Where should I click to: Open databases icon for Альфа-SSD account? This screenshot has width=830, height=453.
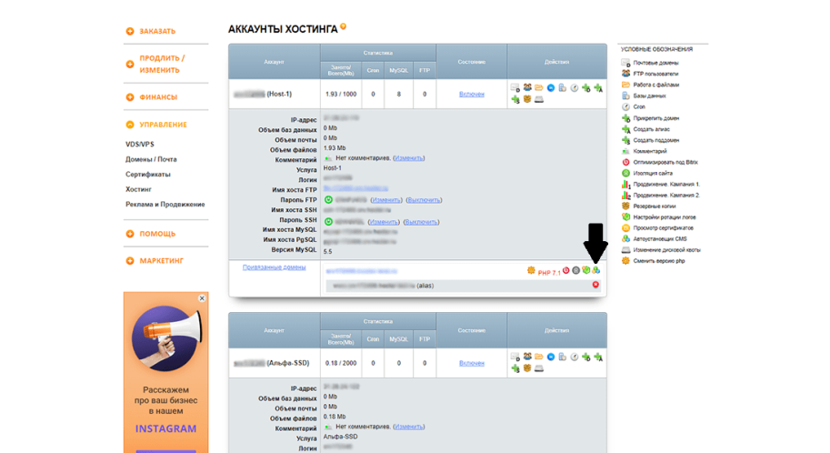pyautogui.click(x=563, y=357)
